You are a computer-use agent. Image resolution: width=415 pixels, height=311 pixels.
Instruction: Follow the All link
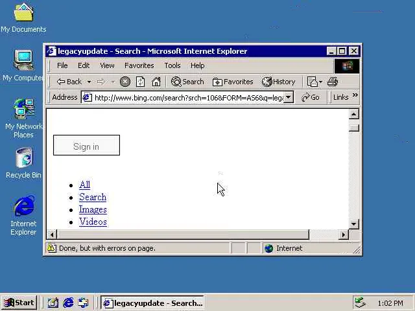pyautogui.click(x=85, y=184)
